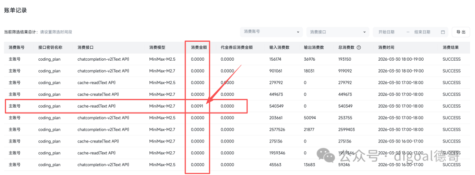The width and height of the screenshot is (475, 175).
Task: Select the 45563 input count cell
Action: click(275, 165)
